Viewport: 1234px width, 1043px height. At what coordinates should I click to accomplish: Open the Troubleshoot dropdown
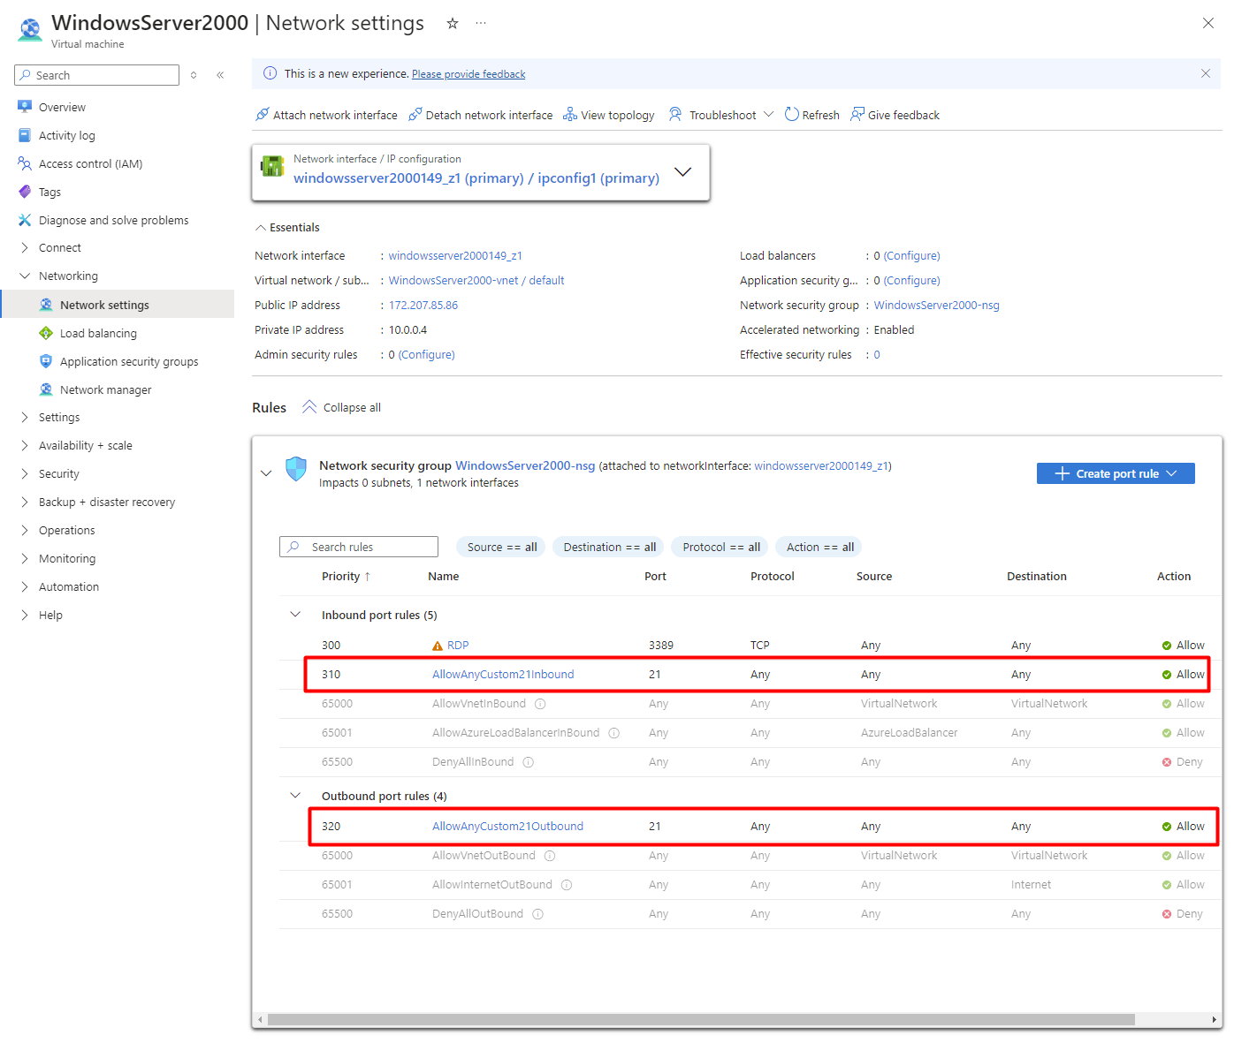721,115
